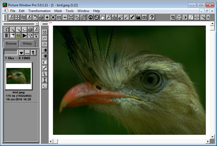Select the bird.jpeg thumbnail
The image size is (217, 146).
(19, 76)
